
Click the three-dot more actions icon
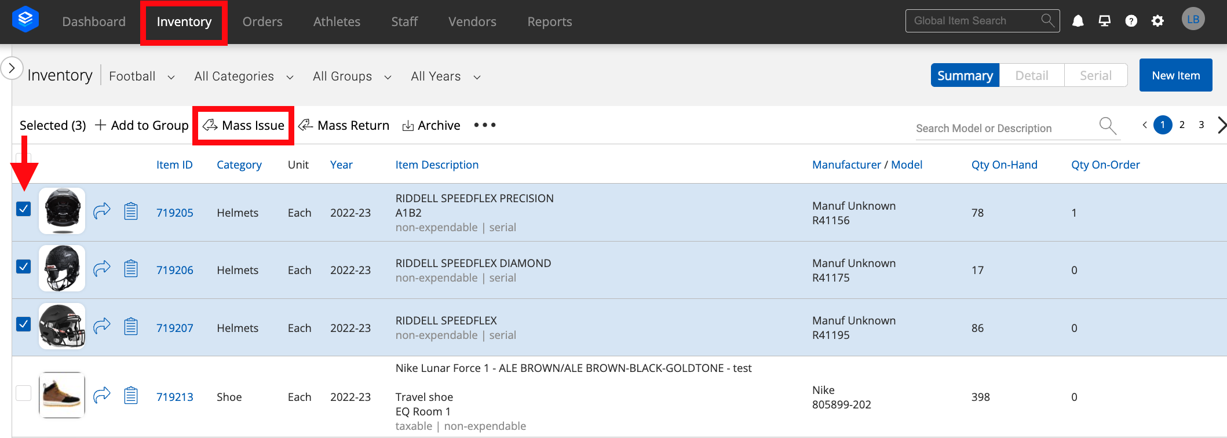(x=485, y=125)
